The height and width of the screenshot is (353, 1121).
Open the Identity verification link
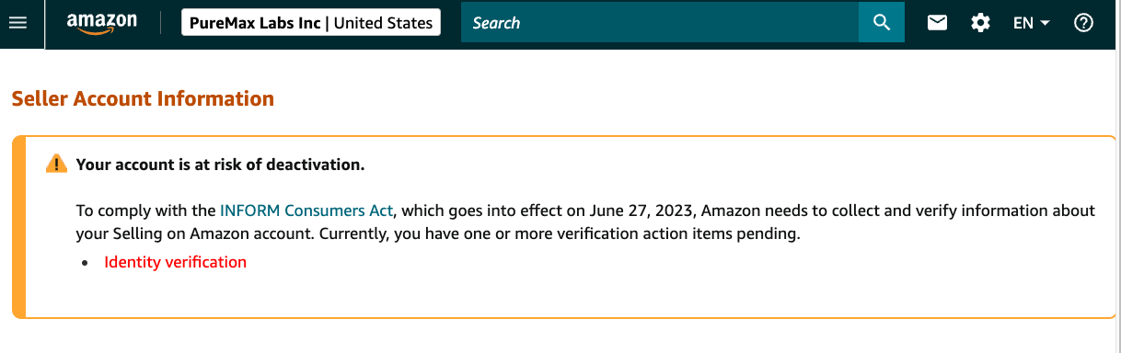point(175,262)
